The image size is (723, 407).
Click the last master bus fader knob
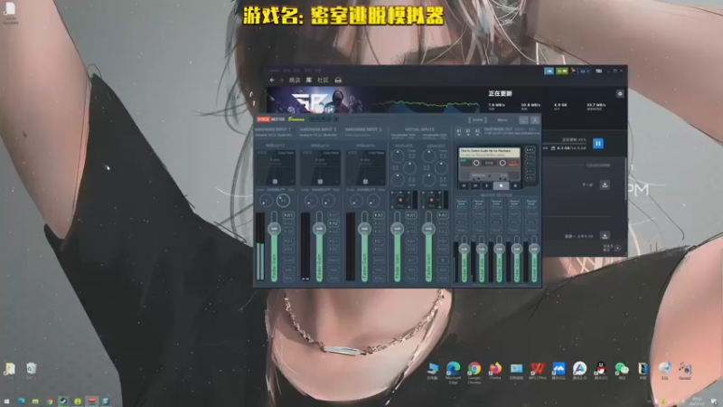tap(534, 250)
